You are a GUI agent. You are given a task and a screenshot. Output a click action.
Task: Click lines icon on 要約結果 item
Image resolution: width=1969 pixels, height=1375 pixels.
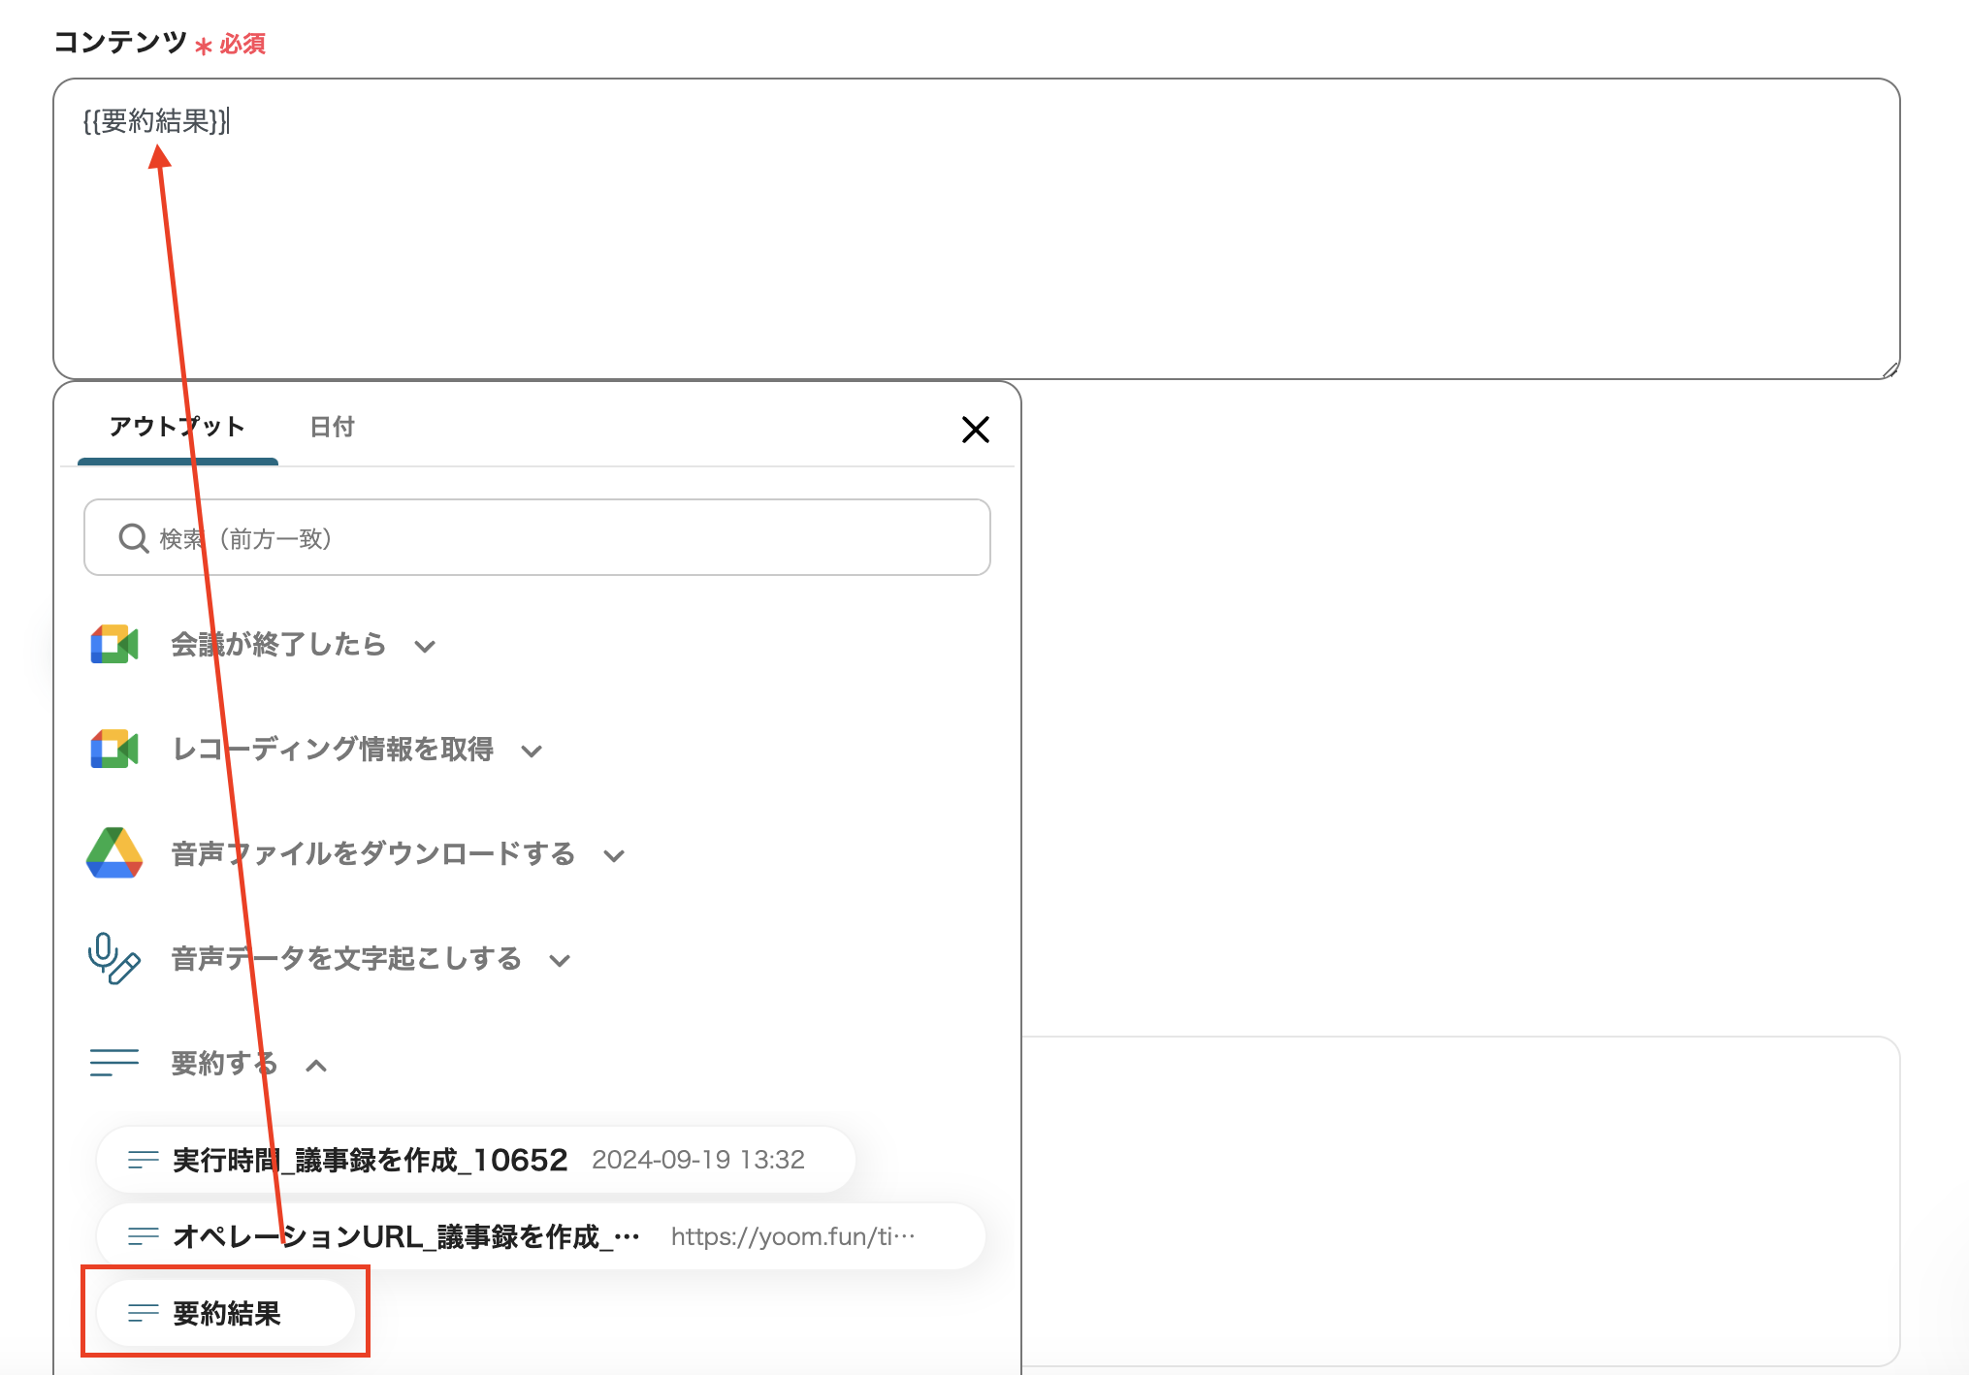tap(144, 1313)
